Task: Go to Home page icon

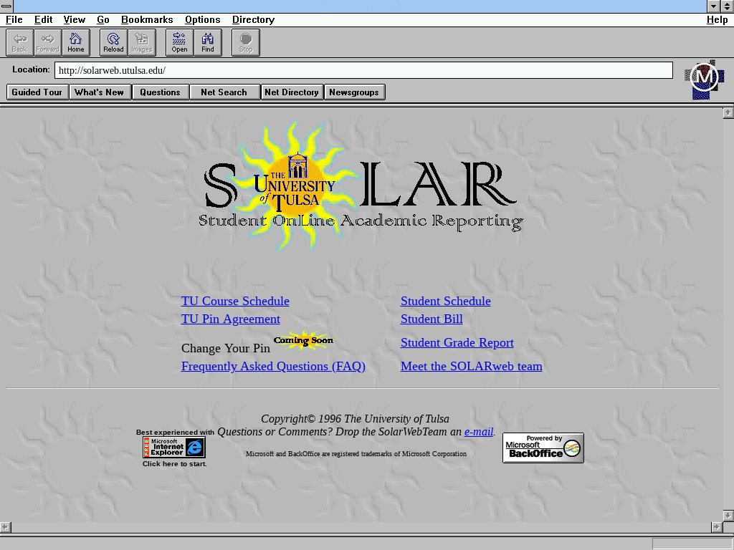Action: pos(76,43)
